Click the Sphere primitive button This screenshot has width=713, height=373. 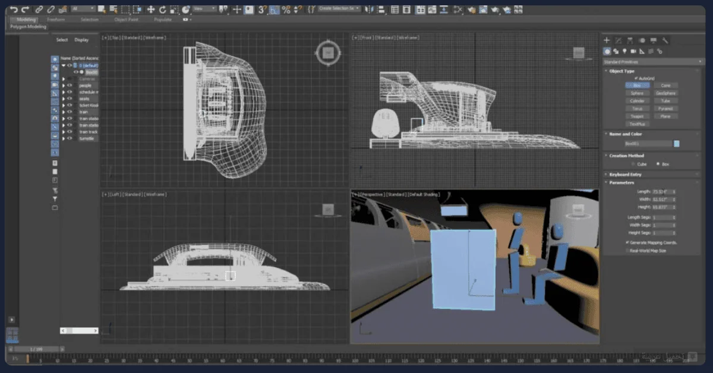[x=637, y=93]
